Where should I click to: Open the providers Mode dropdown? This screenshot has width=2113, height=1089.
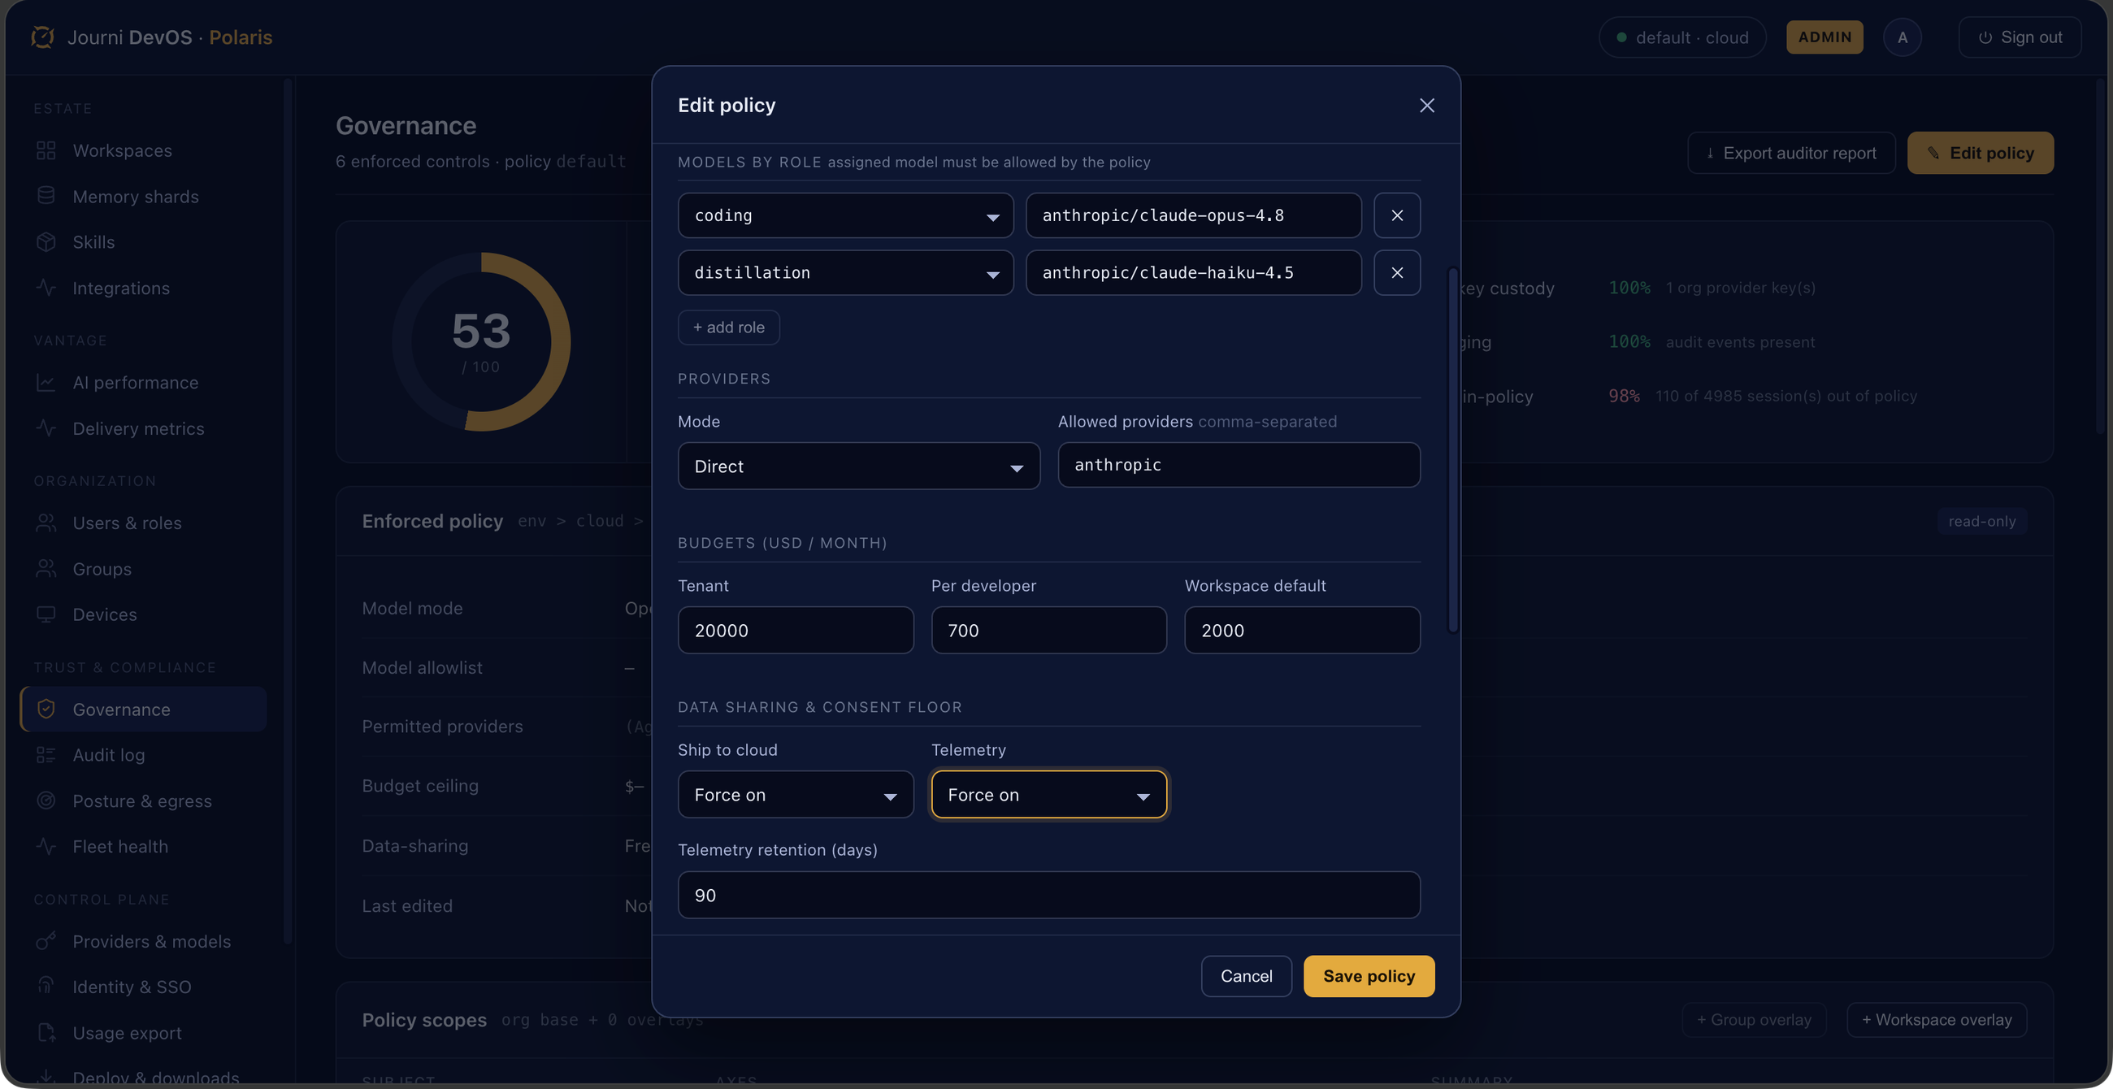pyautogui.click(x=859, y=466)
